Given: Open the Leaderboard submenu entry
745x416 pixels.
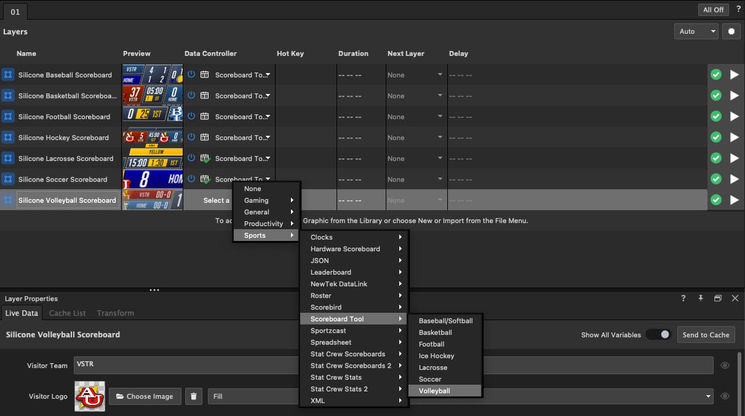Looking at the screenshot, I should (x=354, y=272).
